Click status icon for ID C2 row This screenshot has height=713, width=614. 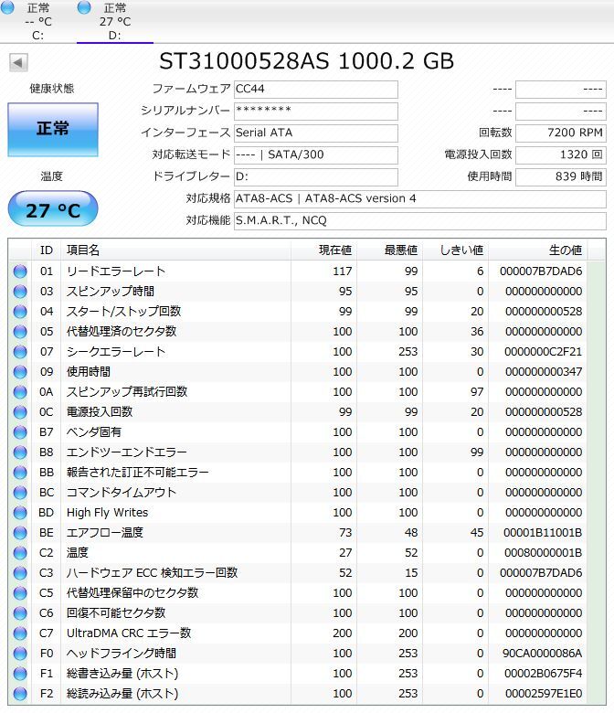[20, 553]
